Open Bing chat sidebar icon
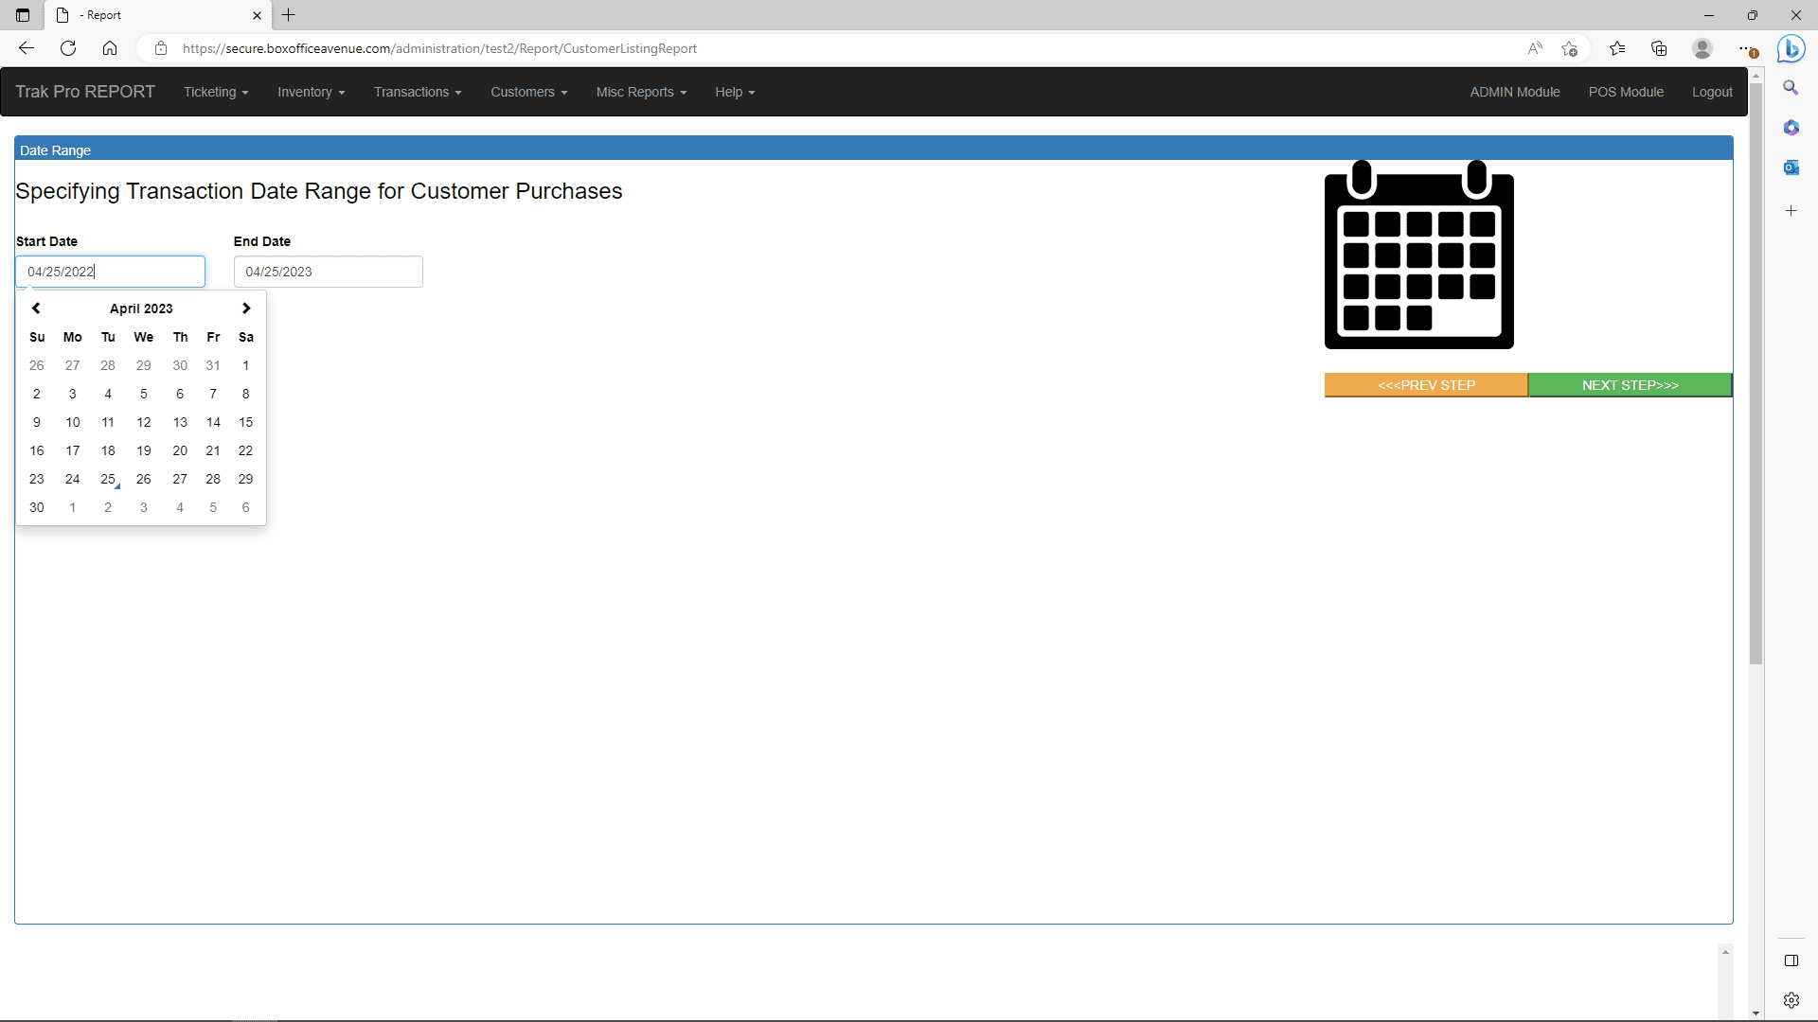The width and height of the screenshot is (1818, 1022). [x=1791, y=48]
